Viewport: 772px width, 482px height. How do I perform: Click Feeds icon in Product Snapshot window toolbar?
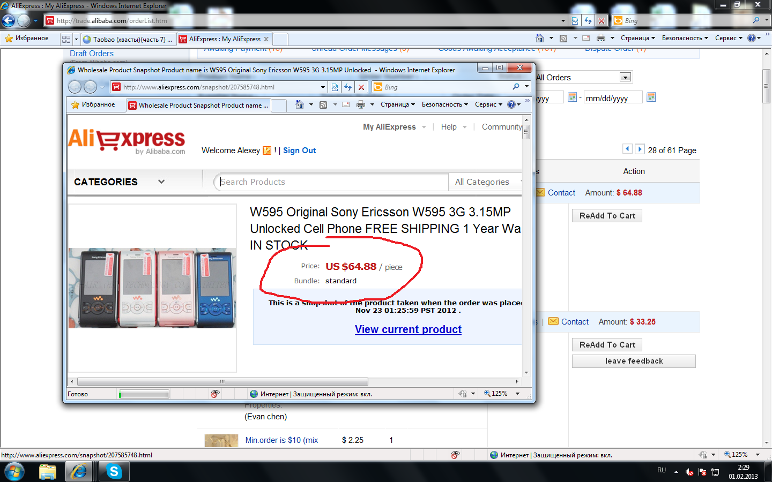pyautogui.click(x=323, y=104)
